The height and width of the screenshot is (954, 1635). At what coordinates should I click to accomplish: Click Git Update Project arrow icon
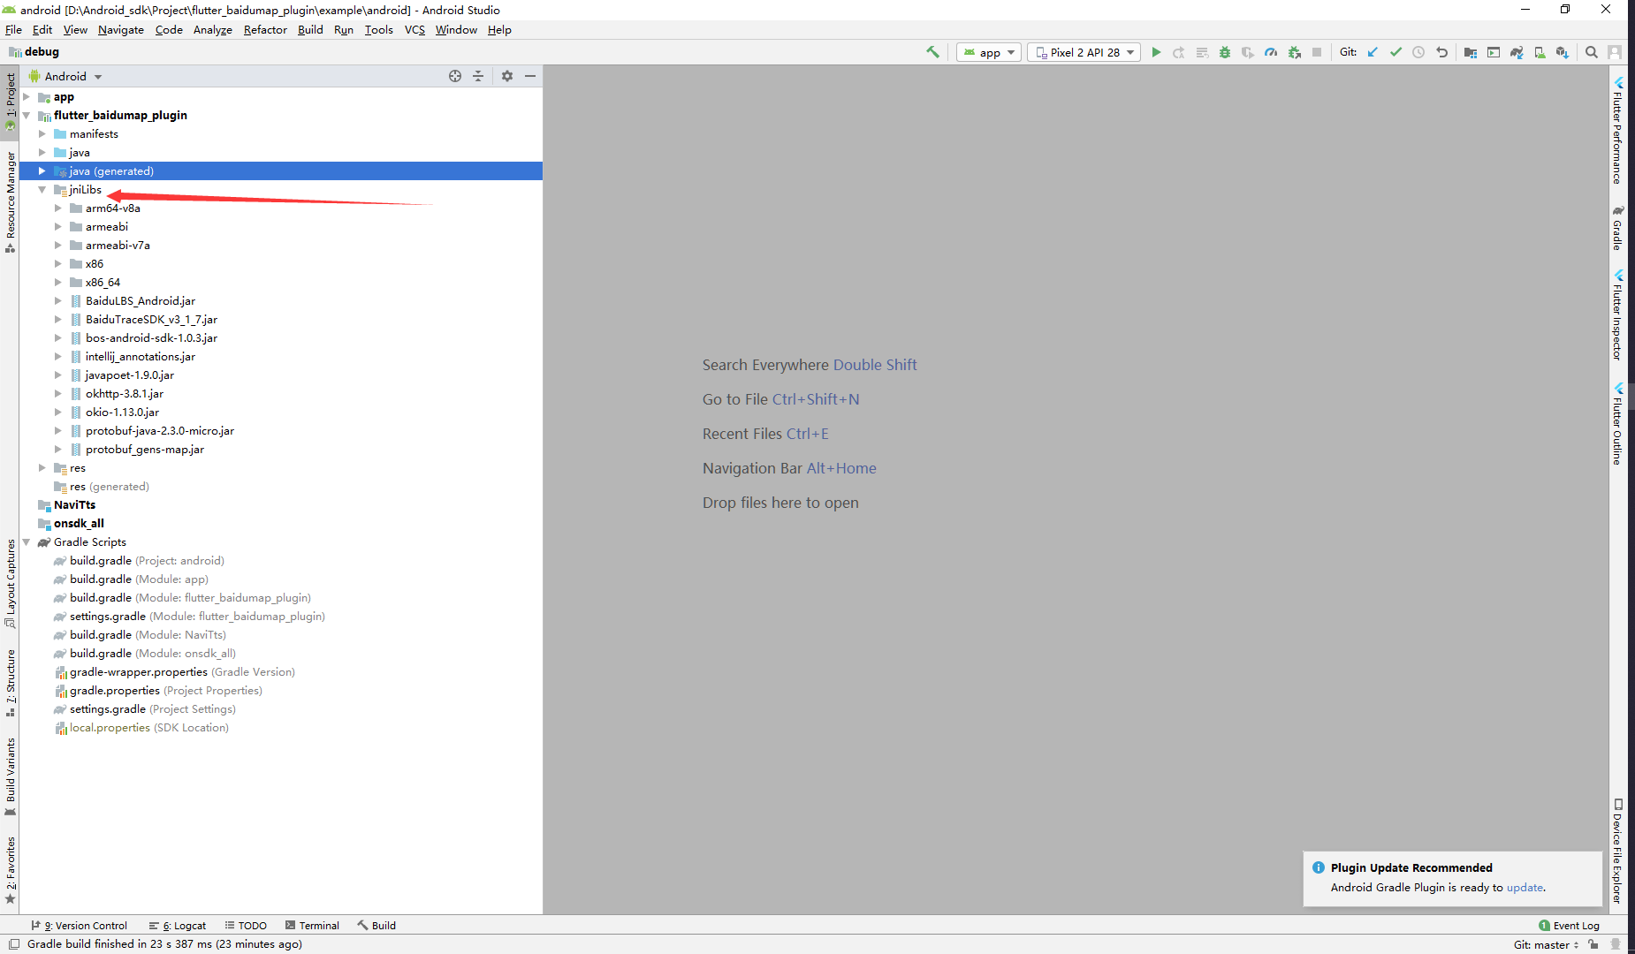point(1373,52)
